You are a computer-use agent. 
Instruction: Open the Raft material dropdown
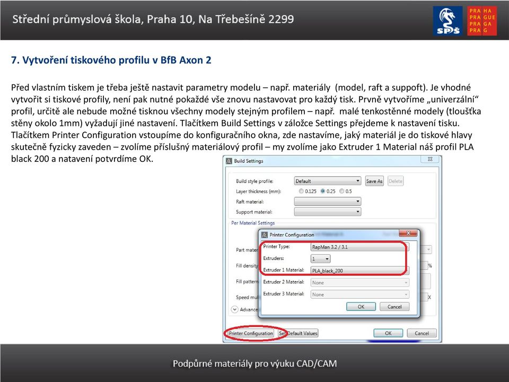328,202
